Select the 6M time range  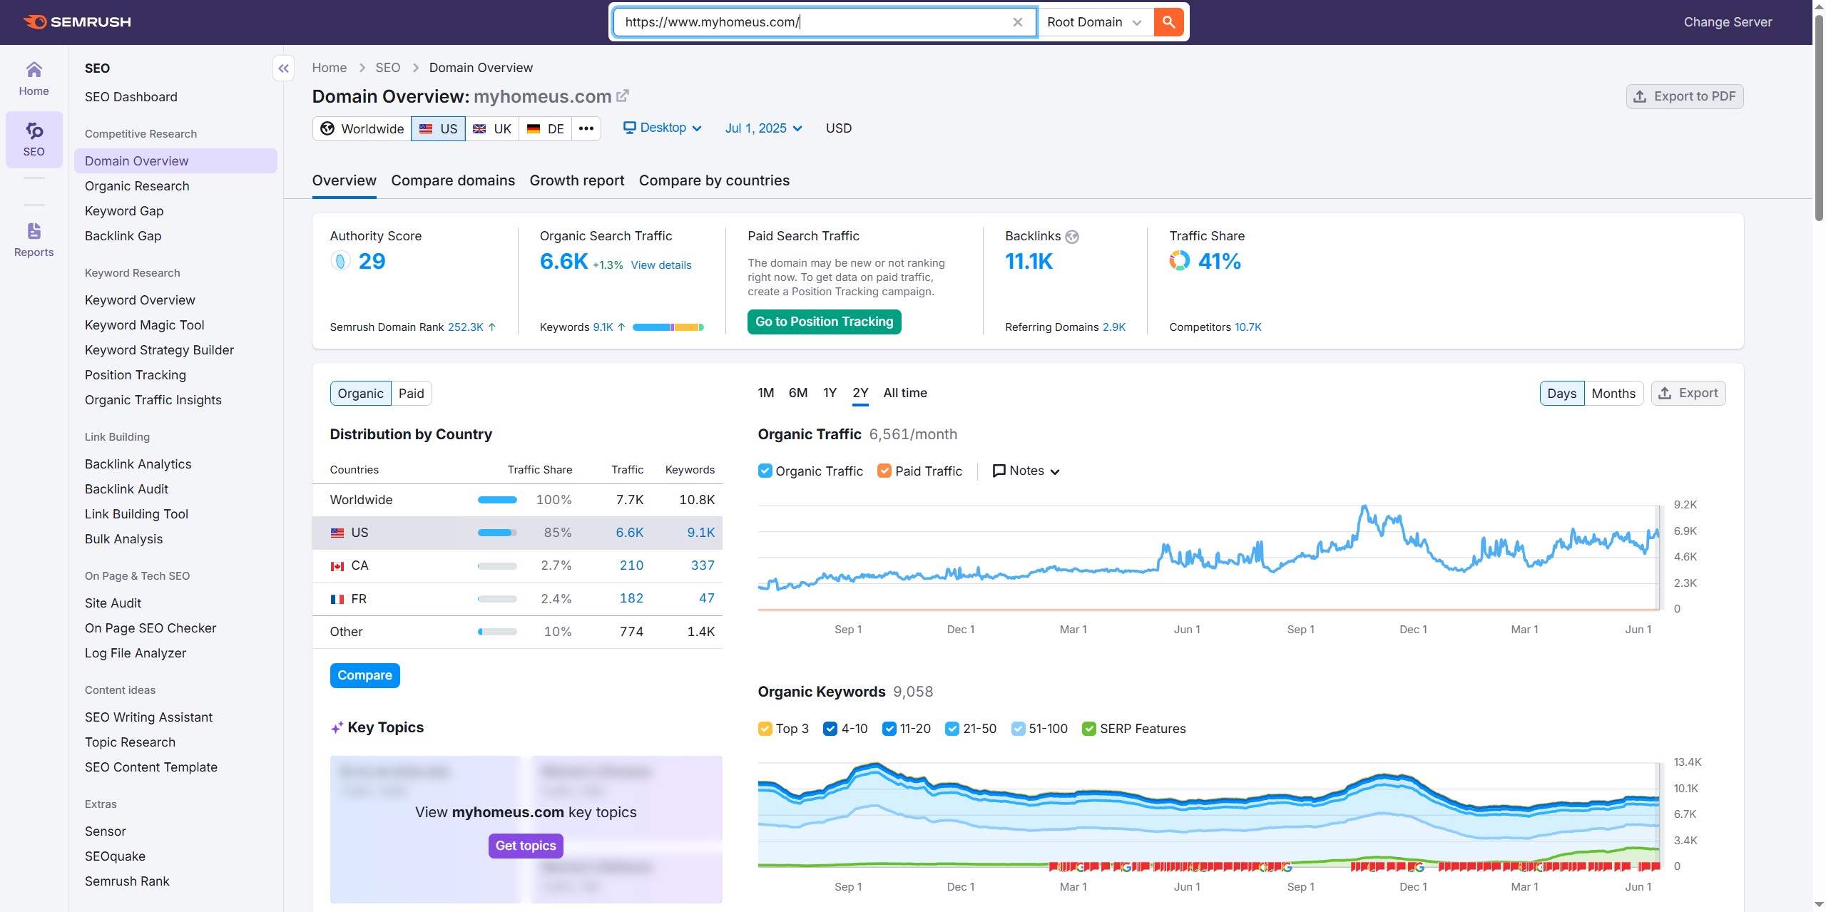click(x=798, y=393)
